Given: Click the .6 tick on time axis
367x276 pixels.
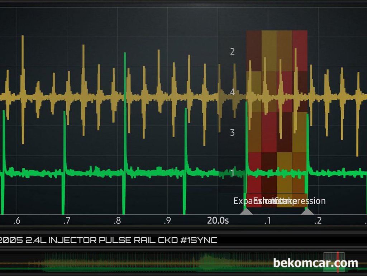Looking at the screenshot, I should tap(17, 220).
